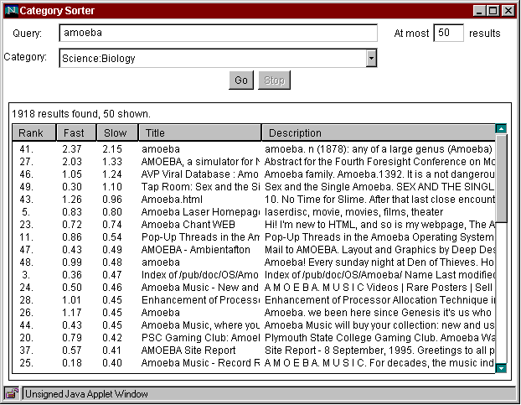Select the Amoeba Laser Homepage result row

201,212
